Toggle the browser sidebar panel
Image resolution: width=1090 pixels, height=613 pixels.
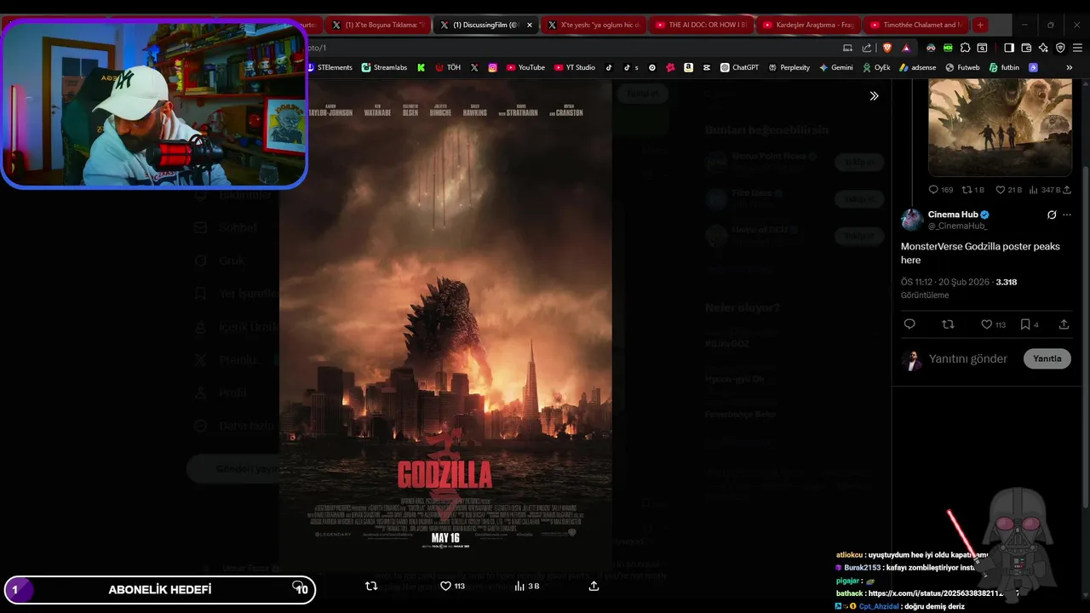(1009, 48)
